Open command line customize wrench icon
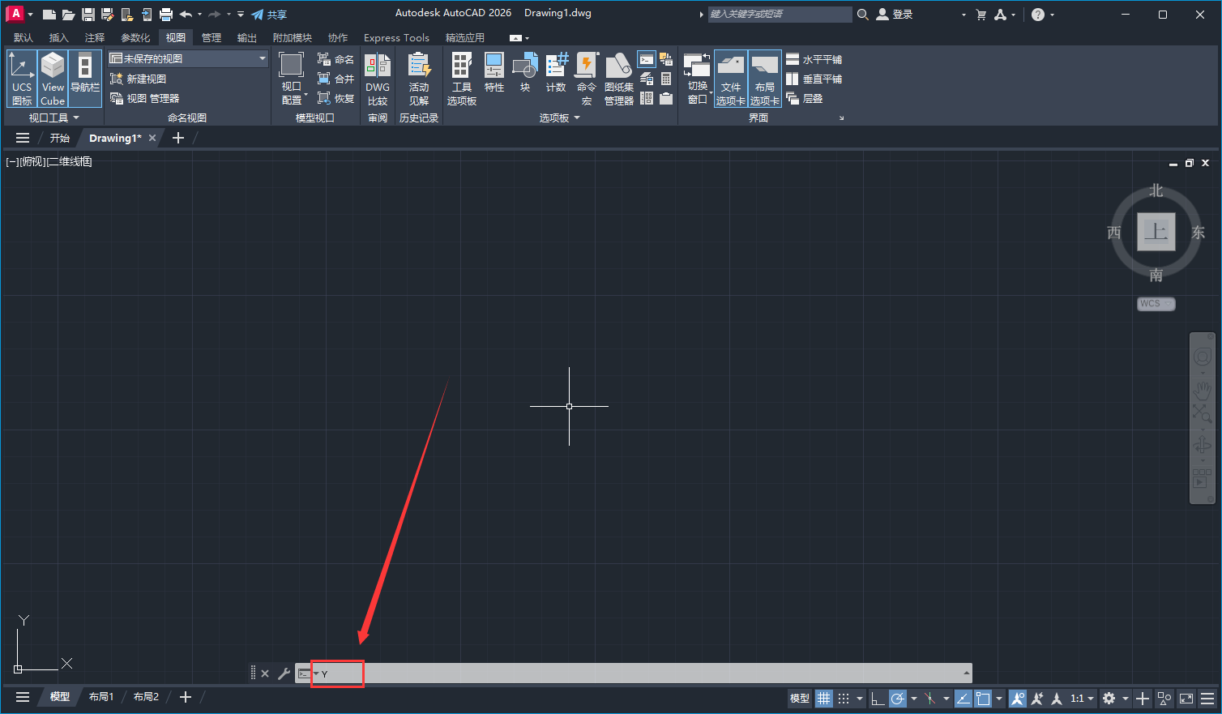1222x714 pixels. tap(284, 673)
